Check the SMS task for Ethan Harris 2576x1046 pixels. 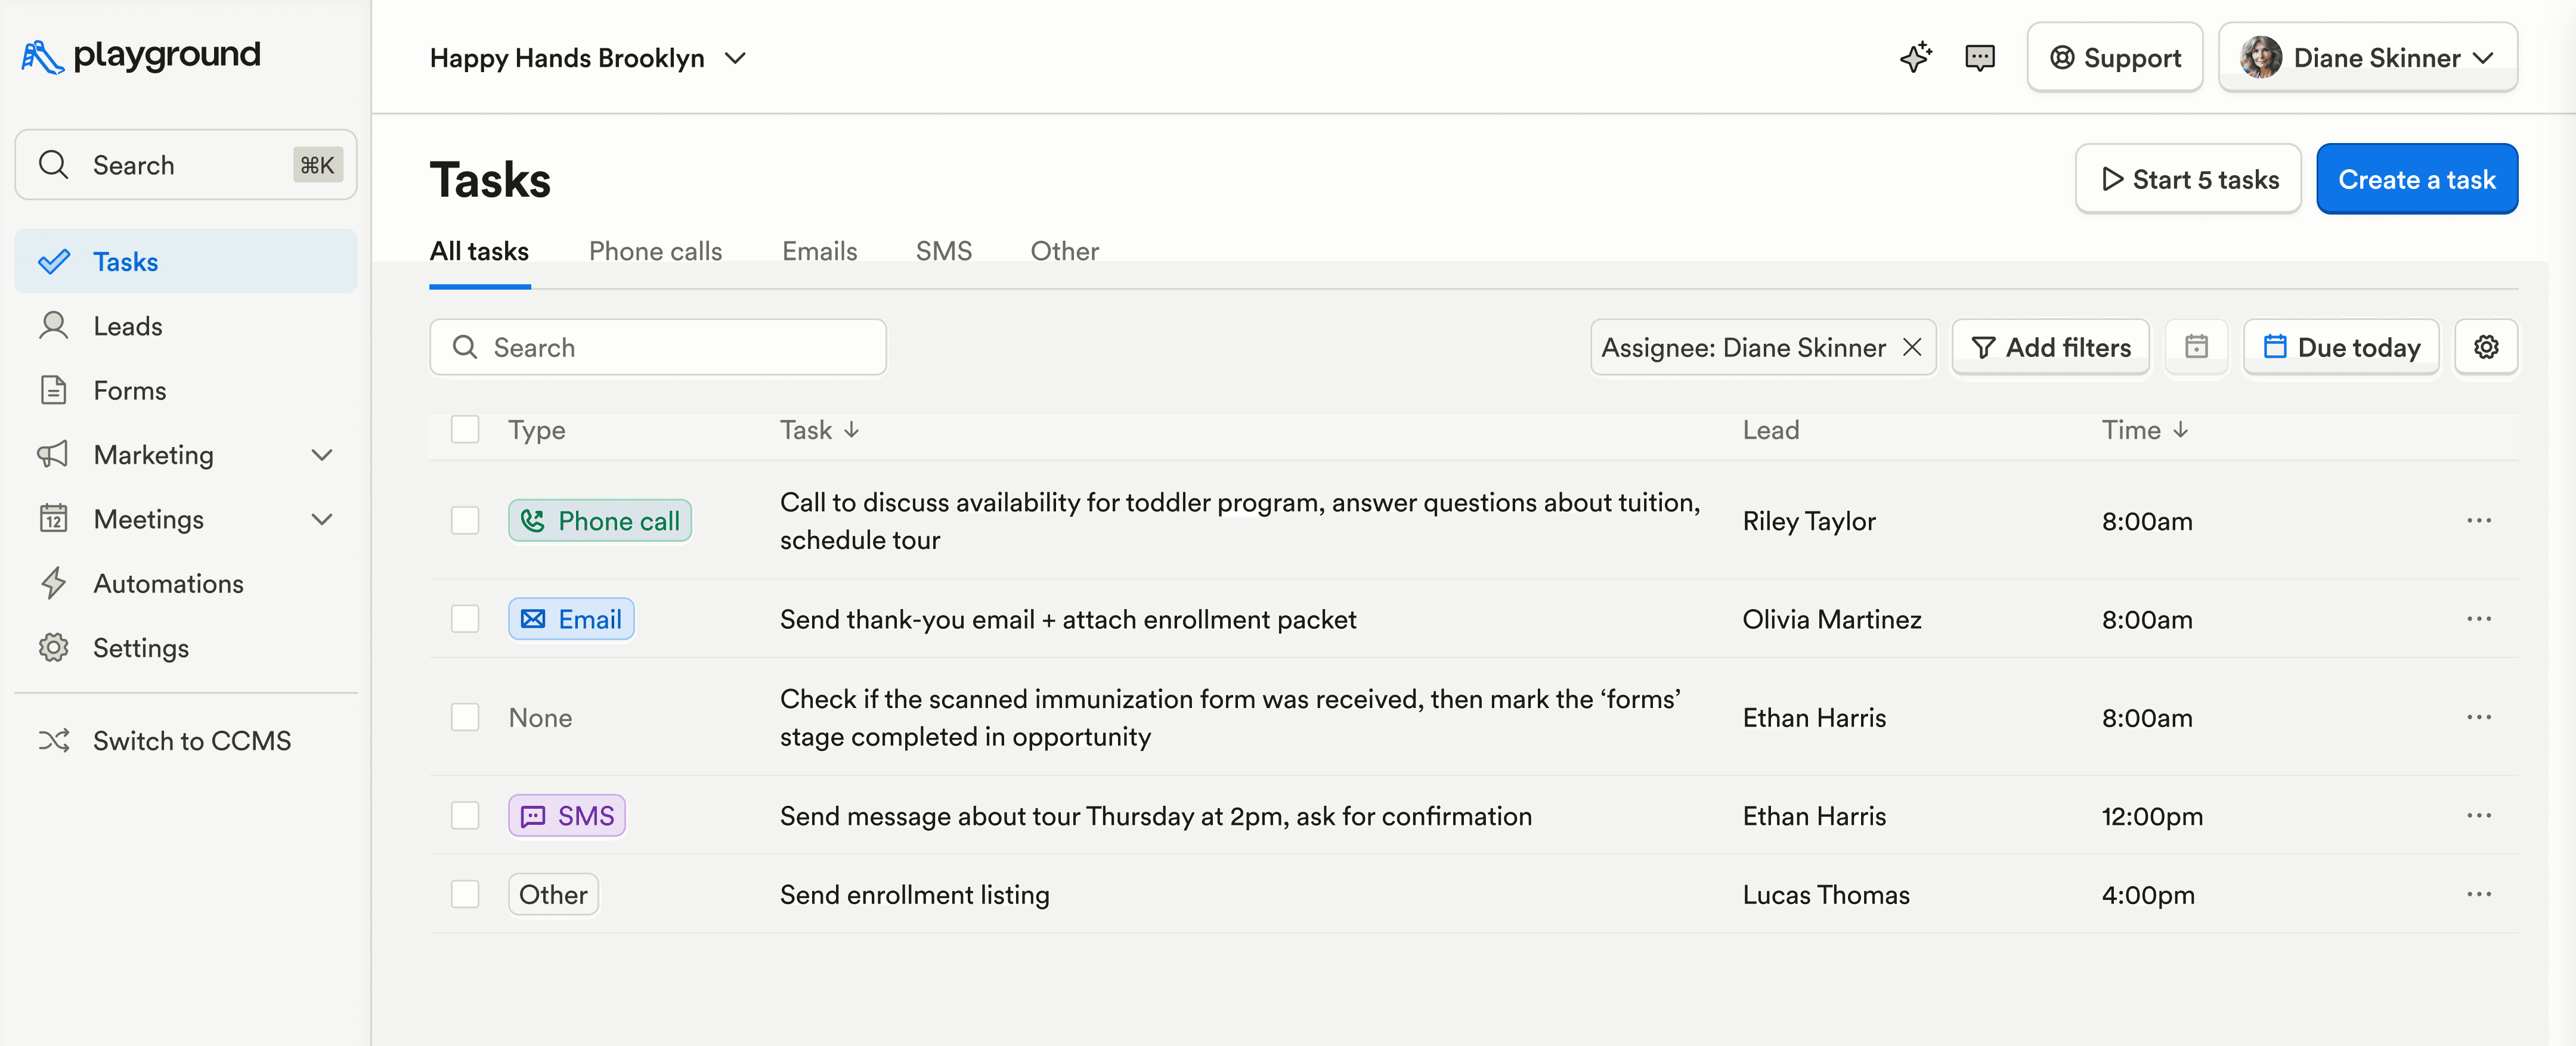click(465, 815)
